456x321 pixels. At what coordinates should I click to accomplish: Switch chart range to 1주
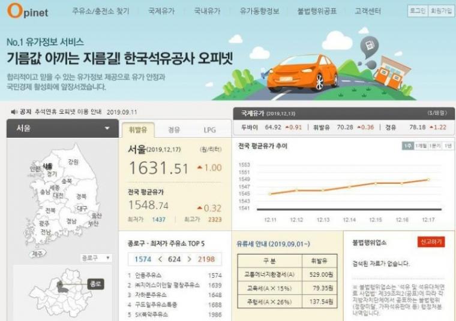tap(408, 146)
